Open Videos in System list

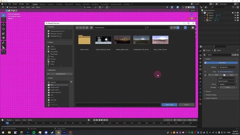click(52, 61)
